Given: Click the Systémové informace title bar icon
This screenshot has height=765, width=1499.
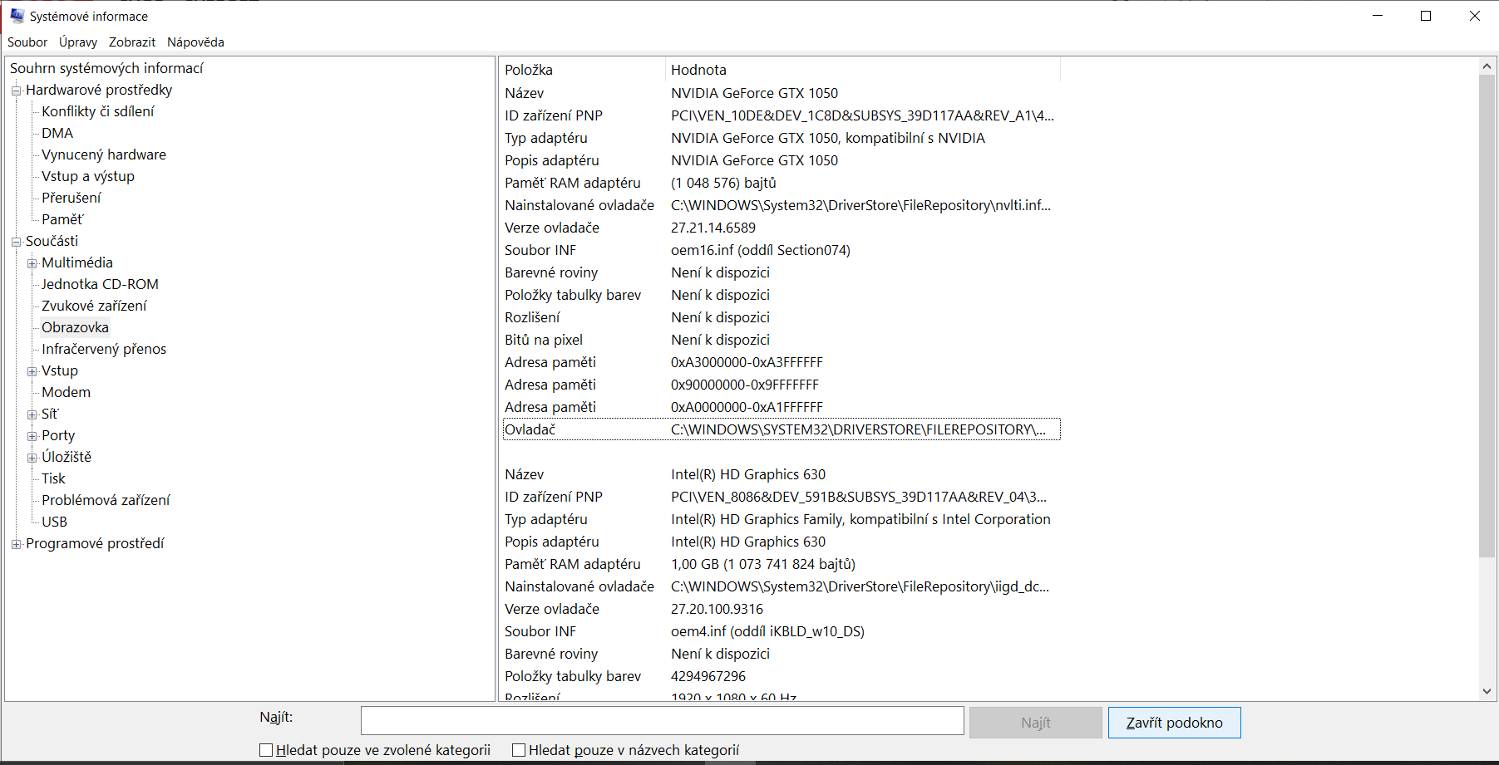Looking at the screenshot, I should tap(17, 16).
